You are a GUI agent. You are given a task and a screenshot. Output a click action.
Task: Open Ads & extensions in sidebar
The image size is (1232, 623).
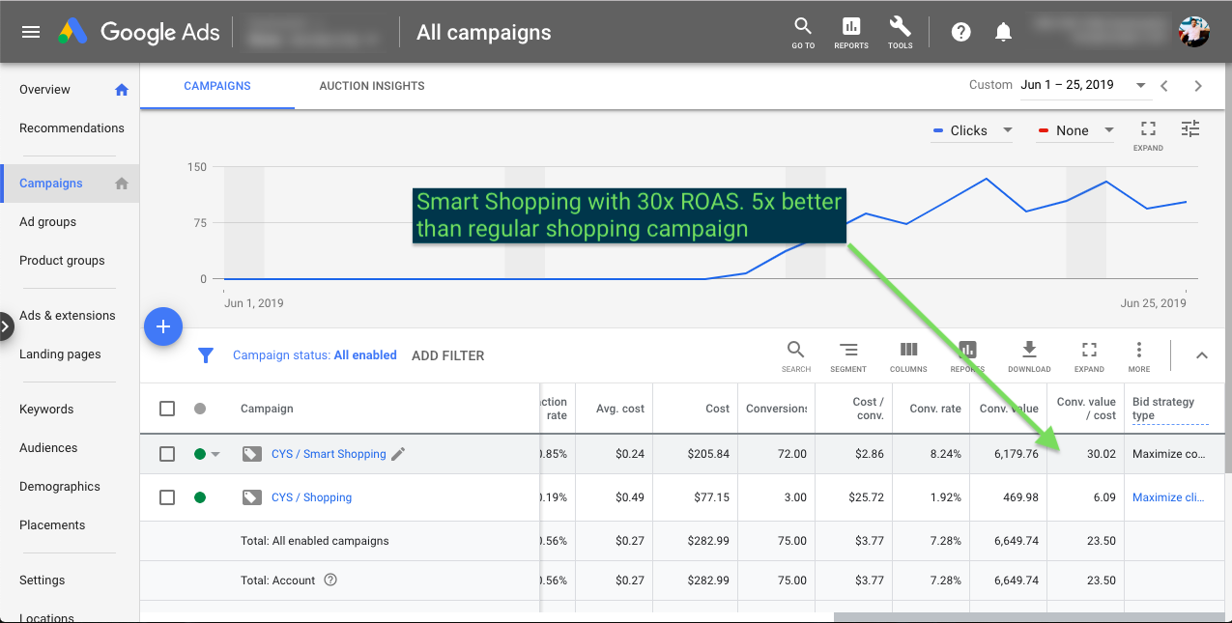tap(67, 316)
